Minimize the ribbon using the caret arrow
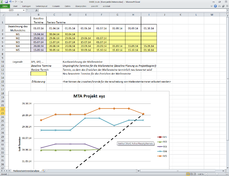 click(212, 6)
